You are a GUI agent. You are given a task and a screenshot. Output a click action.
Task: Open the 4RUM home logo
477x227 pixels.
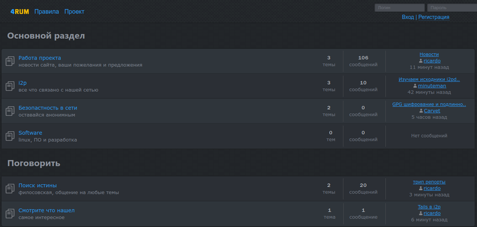point(20,11)
